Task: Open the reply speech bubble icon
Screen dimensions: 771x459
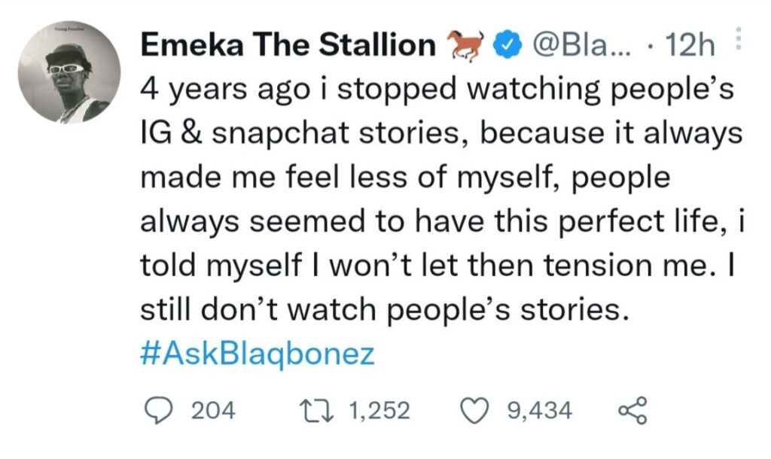Action: point(157,411)
